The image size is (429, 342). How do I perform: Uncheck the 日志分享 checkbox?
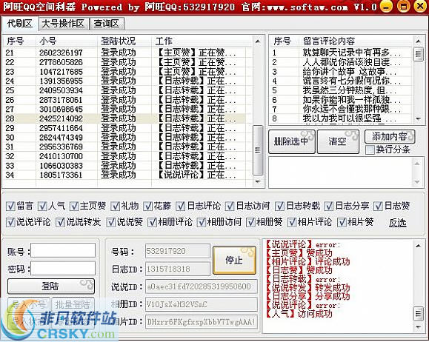tap(329, 206)
